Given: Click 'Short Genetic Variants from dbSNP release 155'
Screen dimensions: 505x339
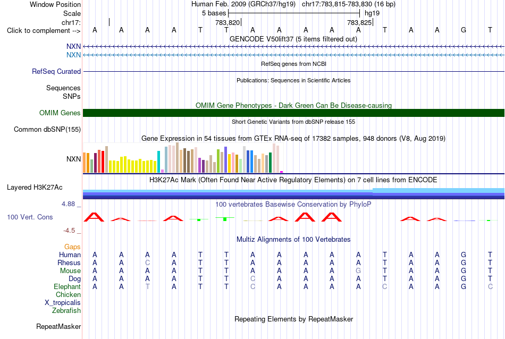Looking at the screenshot, I should (x=293, y=122).
